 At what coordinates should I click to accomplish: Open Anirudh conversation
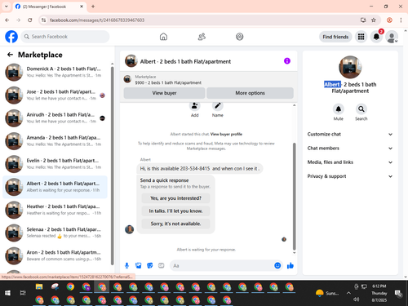[55, 118]
